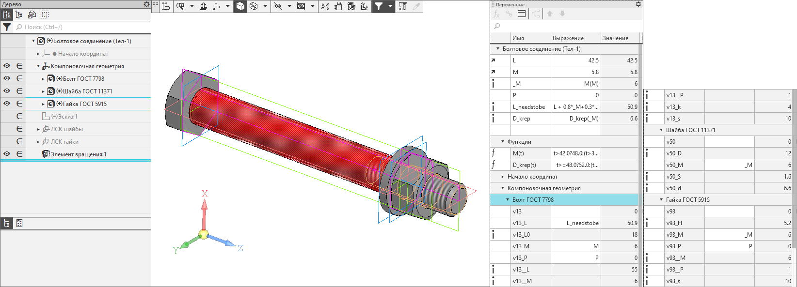
Task: Click the table view icon in Переменные
Action: (522, 14)
